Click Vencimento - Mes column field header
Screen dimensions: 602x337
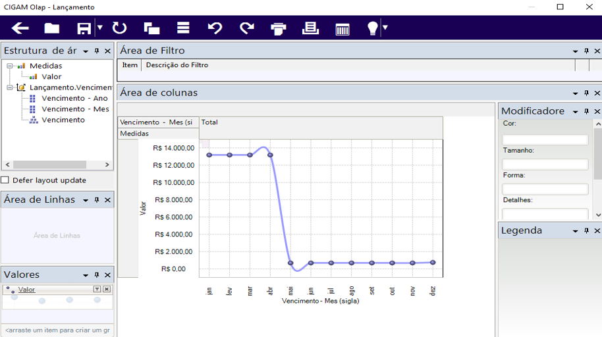click(x=158, y=122)
